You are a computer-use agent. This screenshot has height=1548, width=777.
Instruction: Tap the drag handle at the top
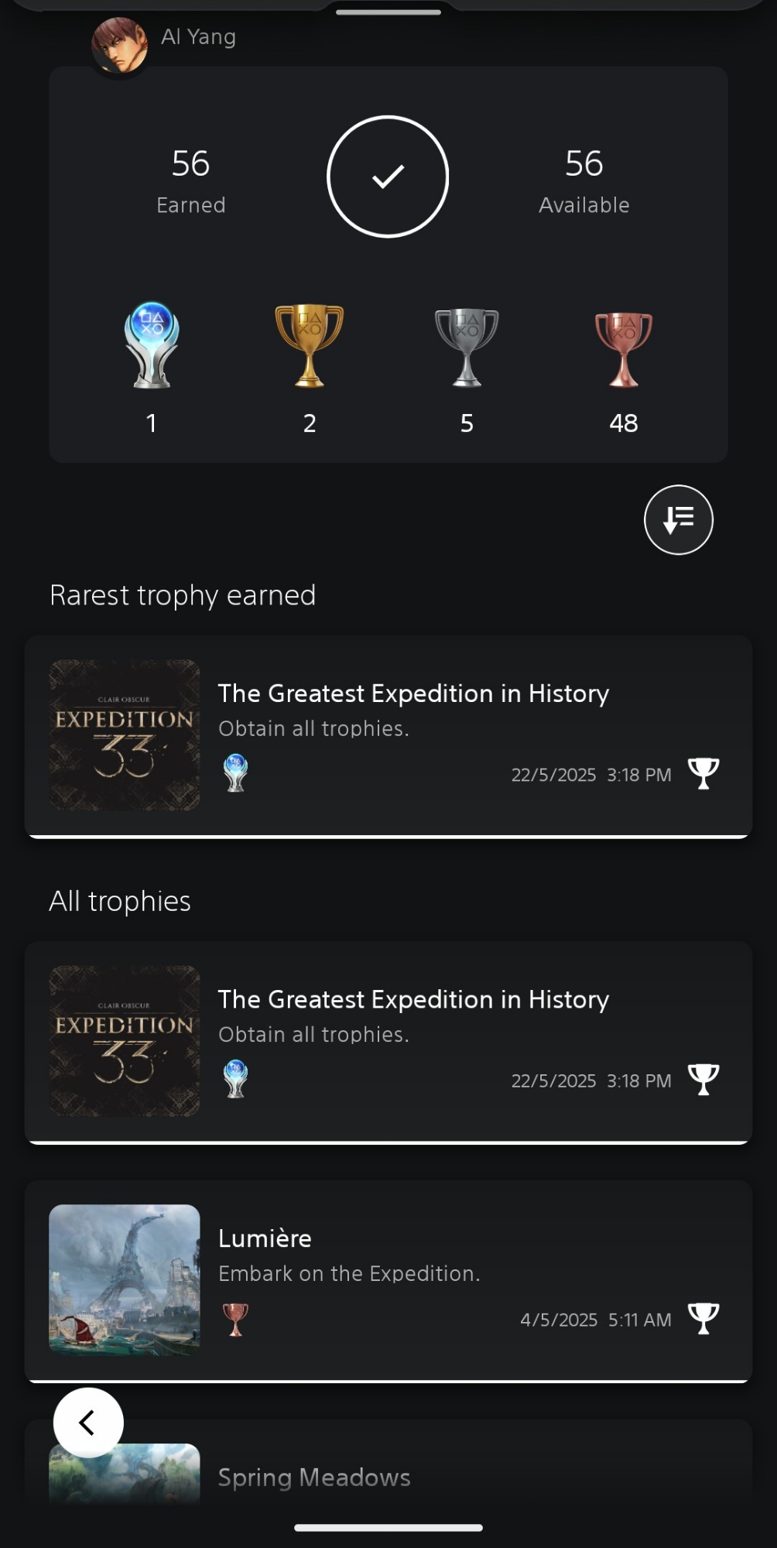(x=388, y=12)
